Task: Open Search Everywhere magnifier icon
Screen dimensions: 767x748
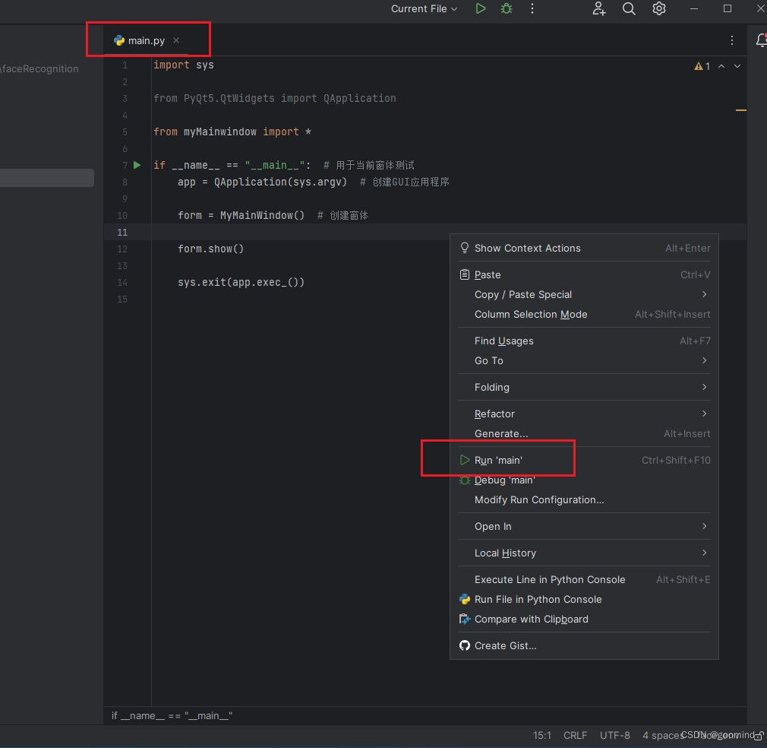Action: pyautogui.click(x=629, y=9)
